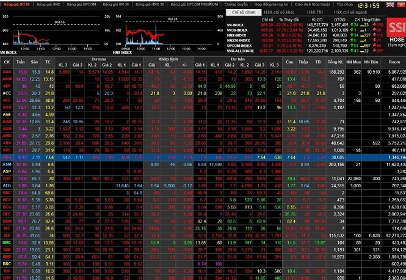Viewport: 406px width, 280px height.
Task: Select stock ticker BIC
Action: coord(7,228)
